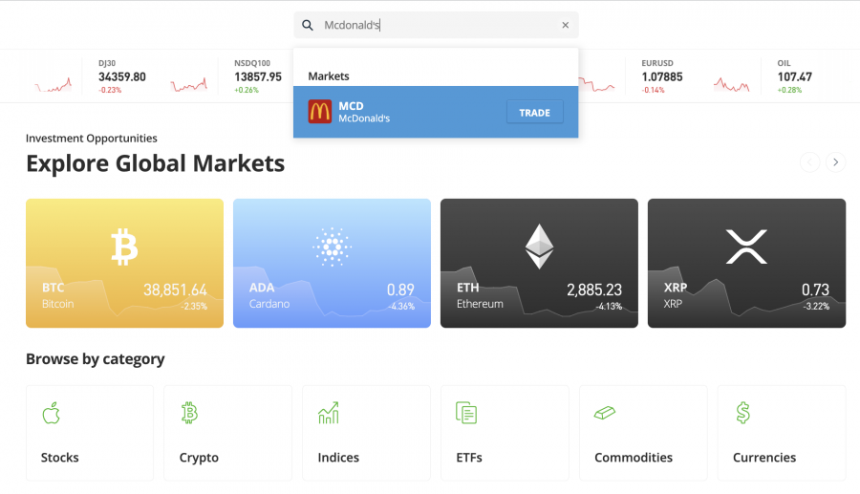
Task: Click the Ethereum diamond logo
Action: pos(539,247)
